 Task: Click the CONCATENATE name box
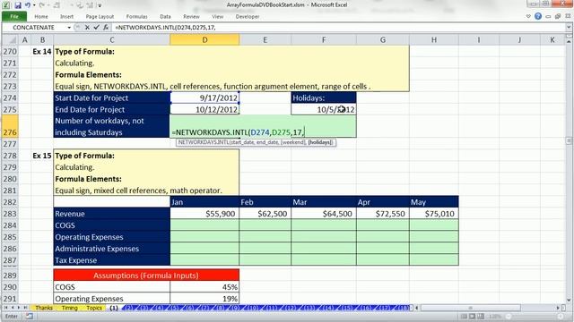click(x=34, y=28)
